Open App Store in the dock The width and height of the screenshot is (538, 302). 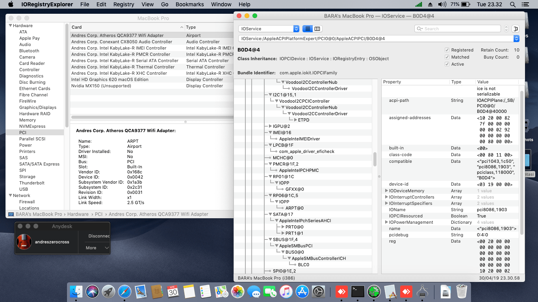[302, 291]
